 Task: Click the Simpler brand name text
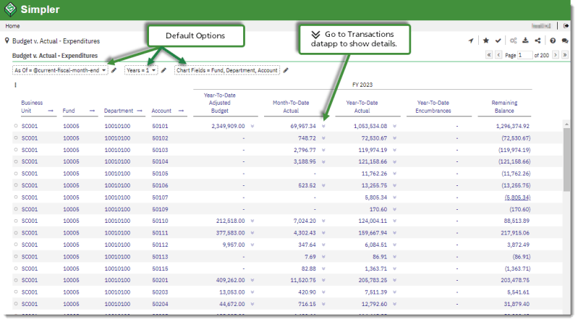pyautogui.click(x=41, y=9)
